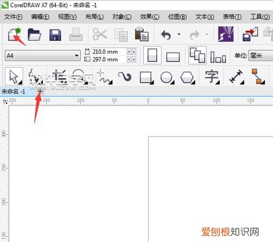The width and height of the screenshot is (273, 242).
Task: Increase page height with up stepper
Action: pyautogui.click(x=134, y=59)
